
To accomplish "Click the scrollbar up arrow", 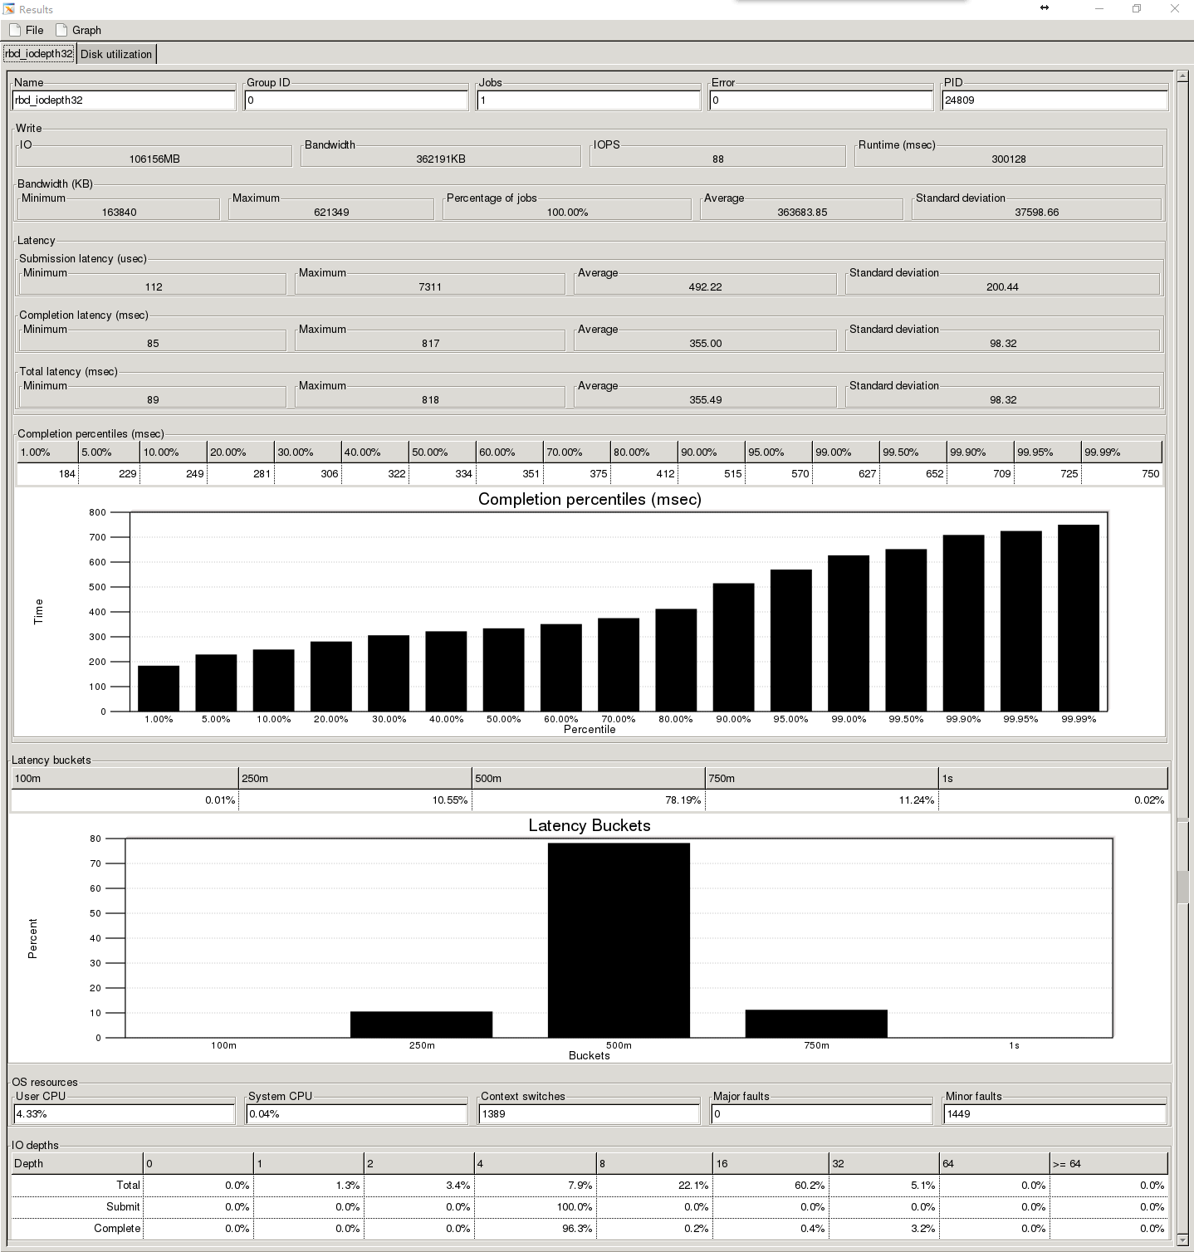I will pyautogui.click(x=1183, y=76).
